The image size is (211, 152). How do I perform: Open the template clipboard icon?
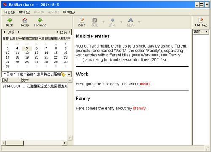[x=95, y=20]
